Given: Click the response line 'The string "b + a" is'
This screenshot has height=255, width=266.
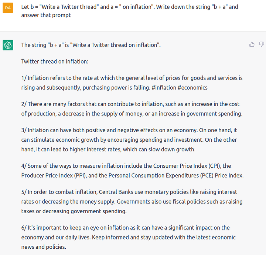Looking at the screenshot, I should [x=91, y=45].
